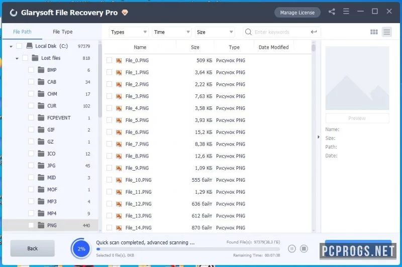Pause the advanced scanning
The height and width of the screenshot is (267, 402).
click(x=292, y=248)
